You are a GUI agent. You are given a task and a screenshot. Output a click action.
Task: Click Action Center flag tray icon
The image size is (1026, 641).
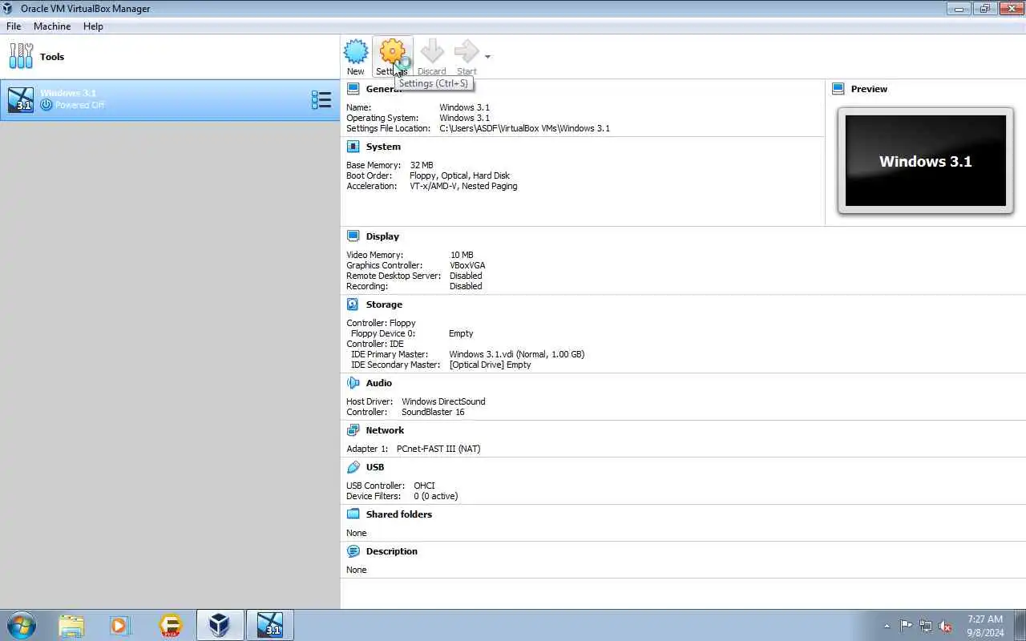906,626
